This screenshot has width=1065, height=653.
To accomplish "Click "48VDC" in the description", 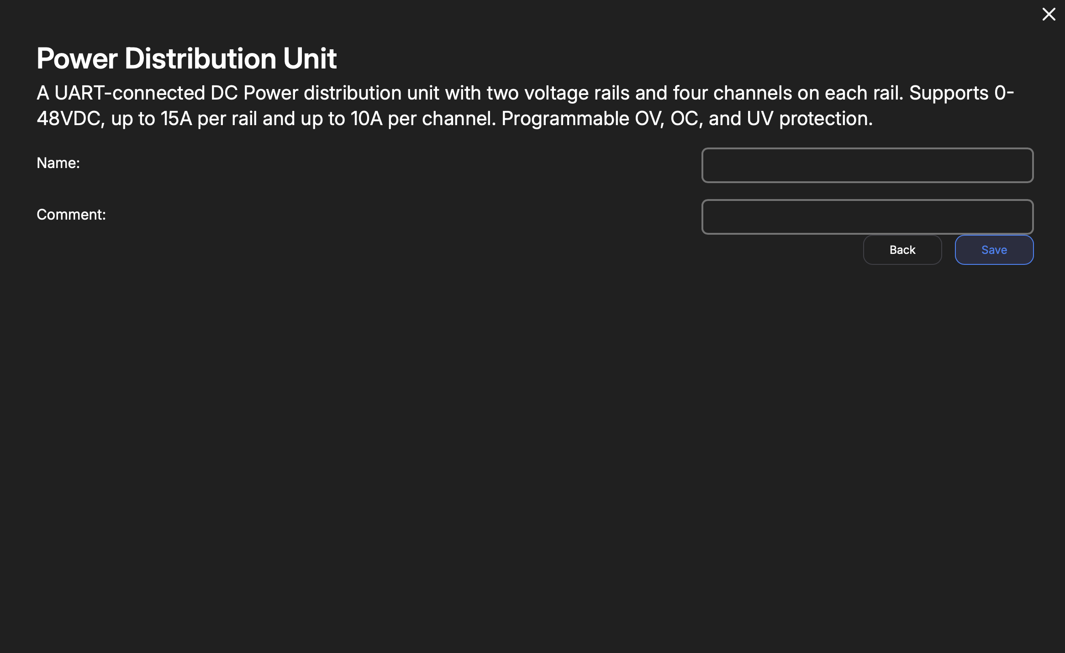I will point(69,119).
